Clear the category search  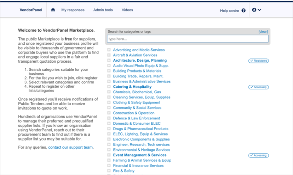[263, 32]
